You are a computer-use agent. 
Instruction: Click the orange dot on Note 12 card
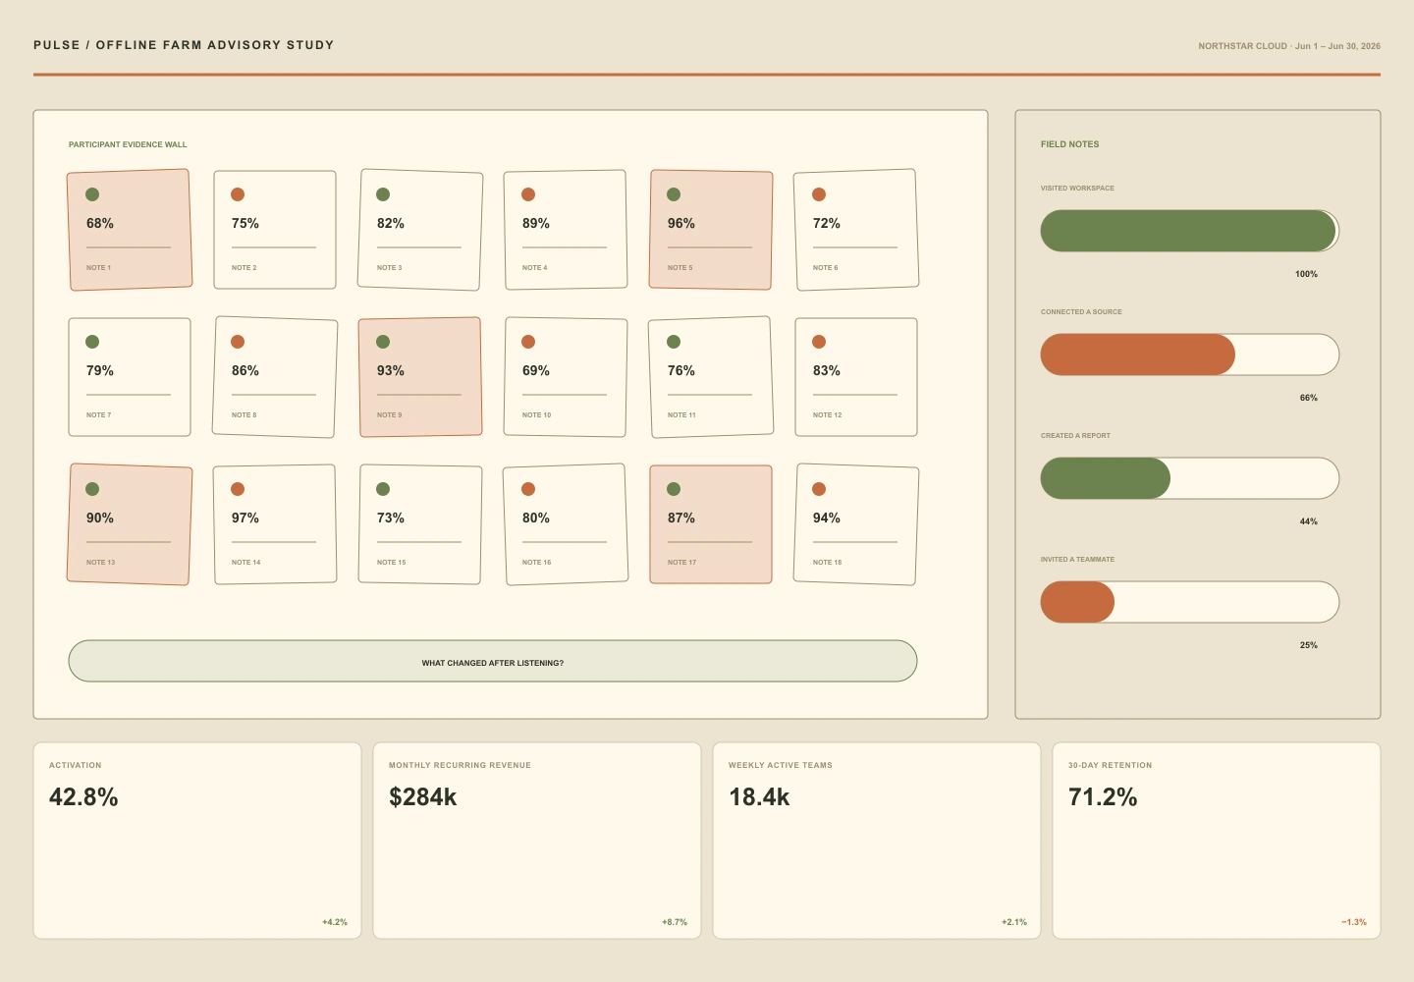pos(819,342)
